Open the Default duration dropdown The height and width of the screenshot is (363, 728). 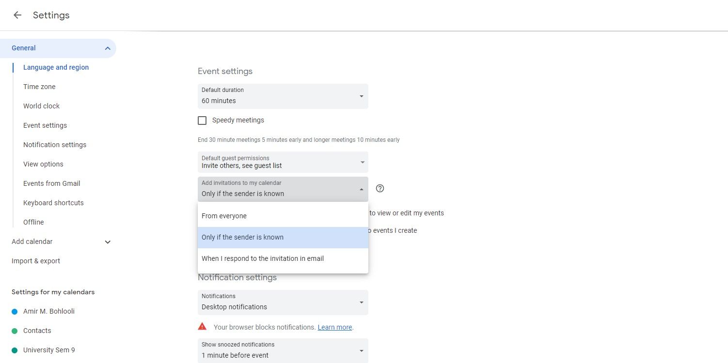(x=283, y=96)
